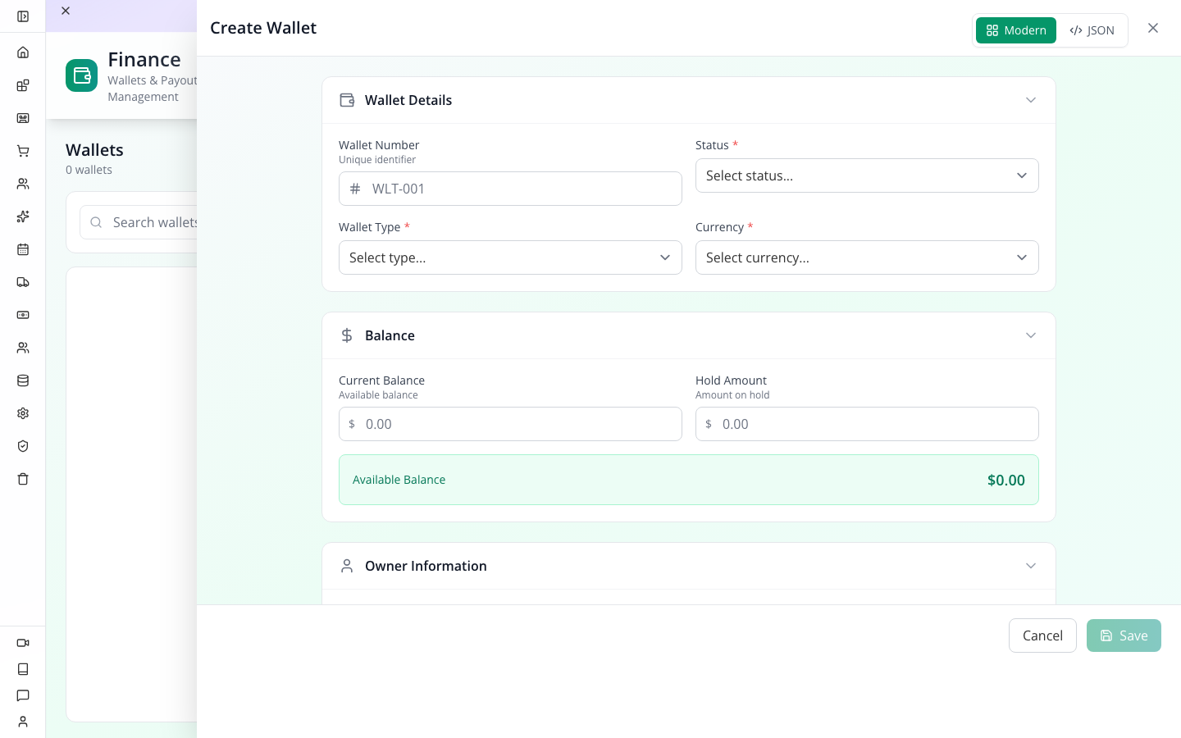
Task: Open the sparkles AI sidebar icon
Action: click(23, 216)
